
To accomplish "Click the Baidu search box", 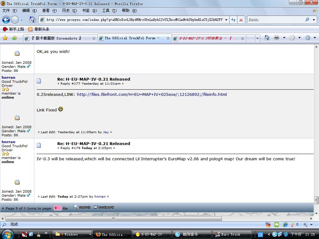I will [276, 20].
